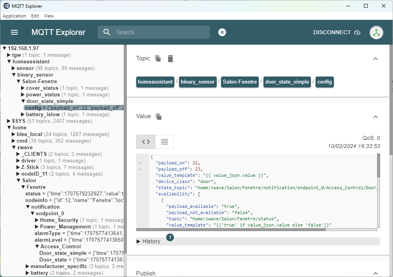Viewport: 393px width, 277px height.
Task: Expand the tgw topic
Action: point(9,55)
